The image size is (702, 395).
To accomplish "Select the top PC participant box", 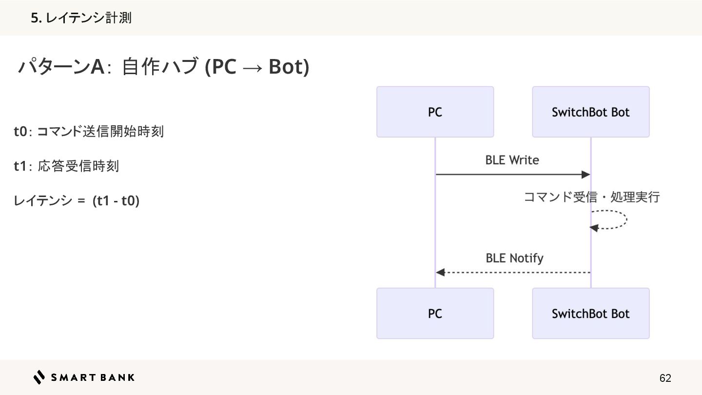I will point(435,112).
